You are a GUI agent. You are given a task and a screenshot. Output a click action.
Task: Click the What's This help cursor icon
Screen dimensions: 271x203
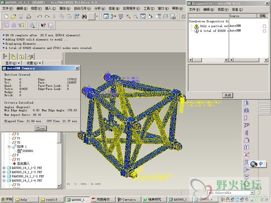[43, 26]
